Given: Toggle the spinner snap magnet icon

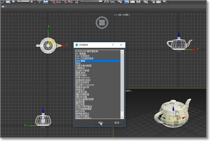Looking at the screenshot, I should click(x=70, y=2).
